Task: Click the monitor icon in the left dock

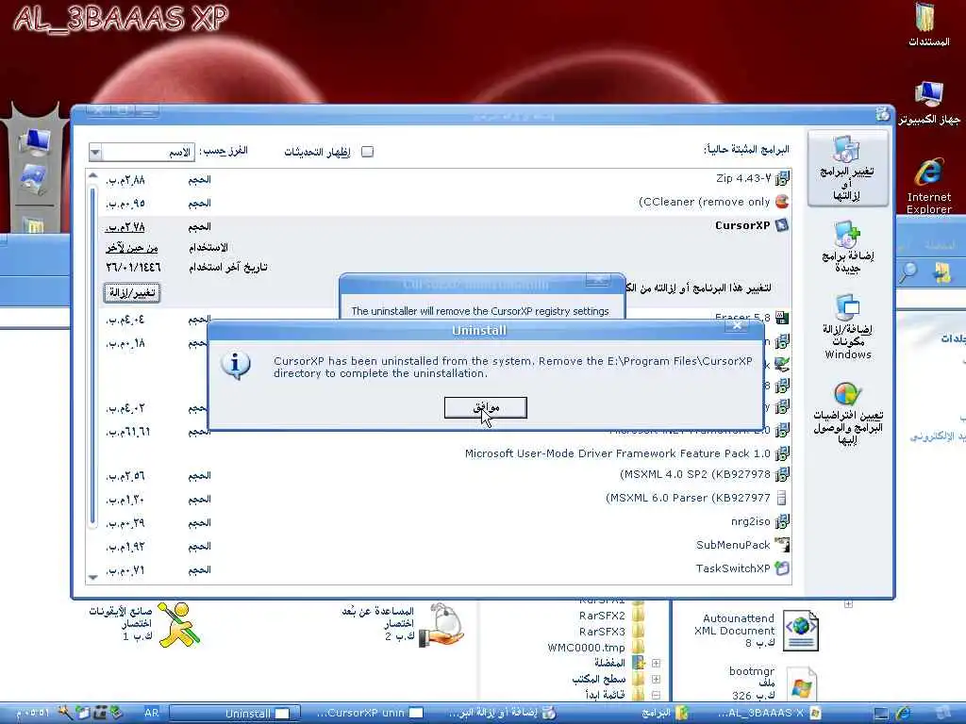Action: pos(34,142)
